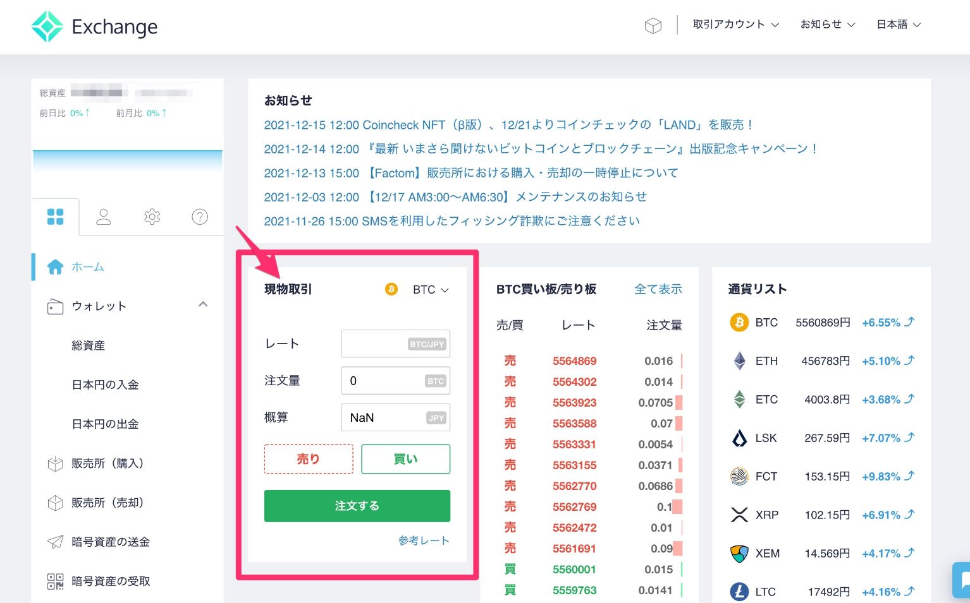Open the Factom 購入・売却一時停止 notice

tap(471, 173)
